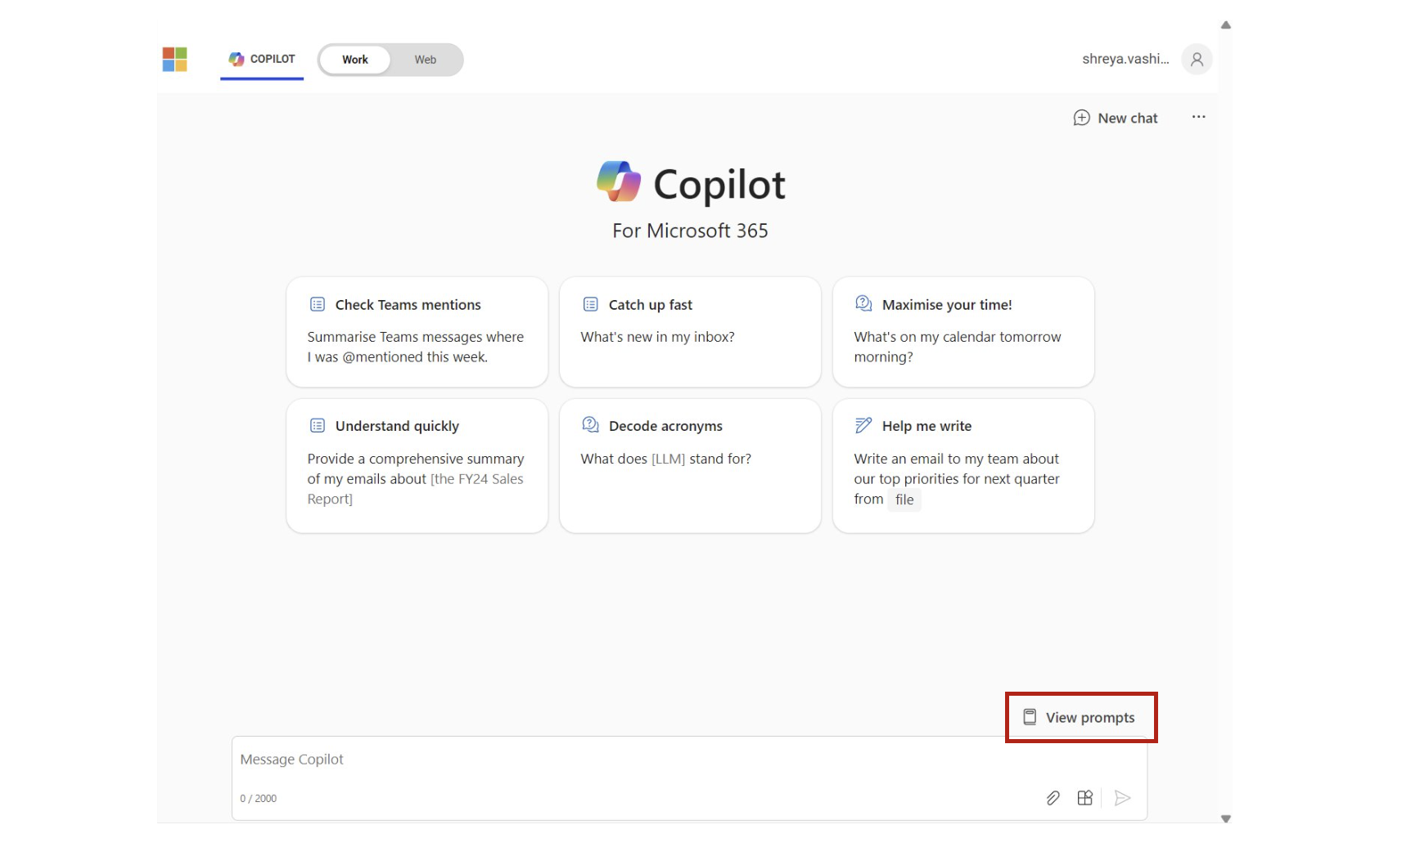Image resolution: width=1411 pixels, height=865 pixels.
Task: Click the file chip in Help me write
Action: [904, 500]
